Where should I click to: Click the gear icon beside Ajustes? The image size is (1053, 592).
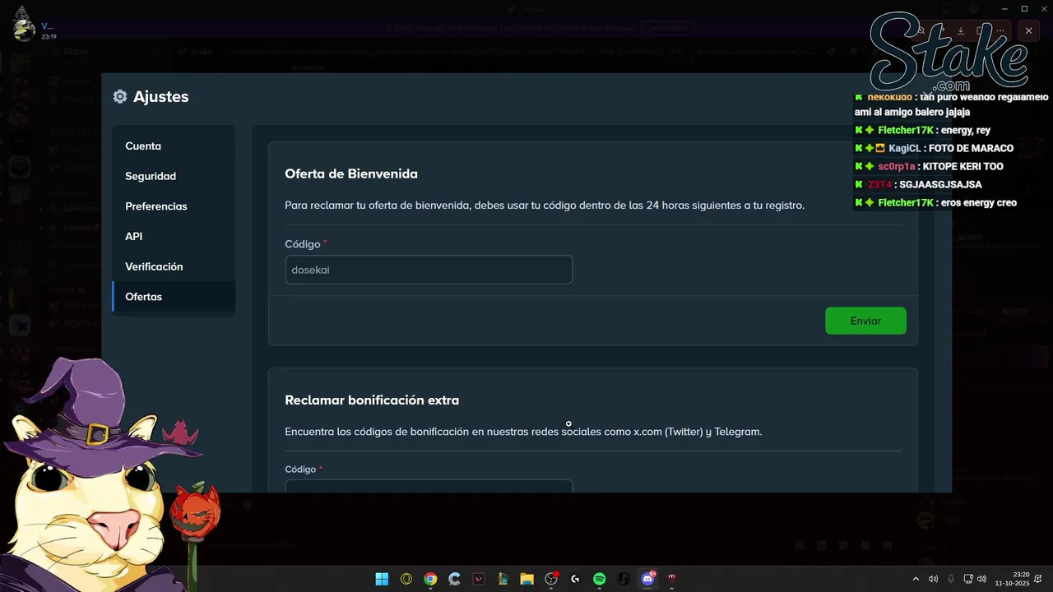click(x=120, y=97)
